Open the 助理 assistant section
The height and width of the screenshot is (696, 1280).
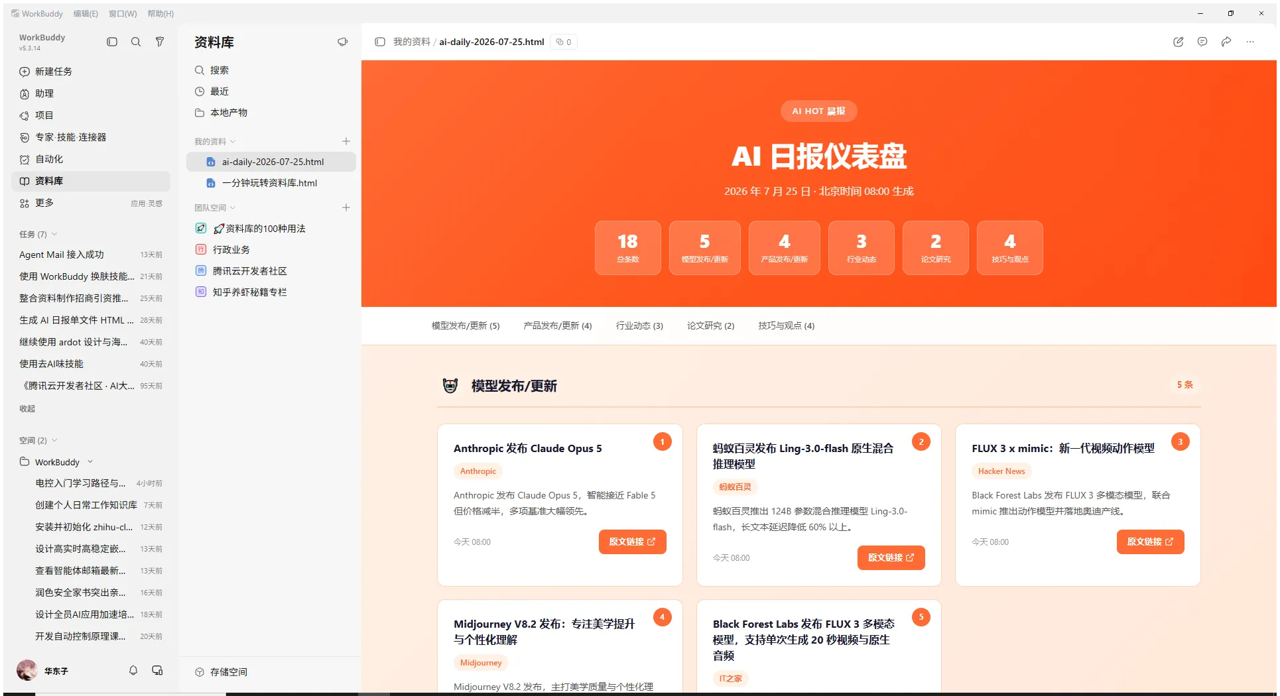point(91,93)
